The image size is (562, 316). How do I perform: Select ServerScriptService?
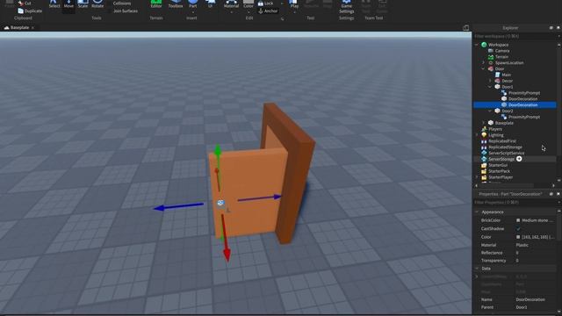pyautogui.click(x=506, y=153)
